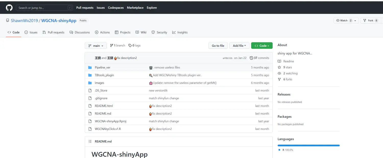Open Watch notification options arrow

[x=355, y=21]
